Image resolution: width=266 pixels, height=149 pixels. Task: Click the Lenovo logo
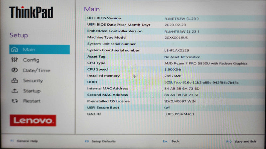coord(33,120)
